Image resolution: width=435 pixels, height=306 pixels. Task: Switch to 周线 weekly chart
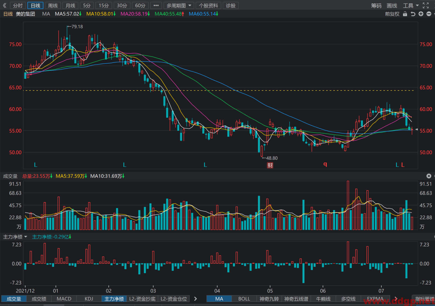pos(53,6)
